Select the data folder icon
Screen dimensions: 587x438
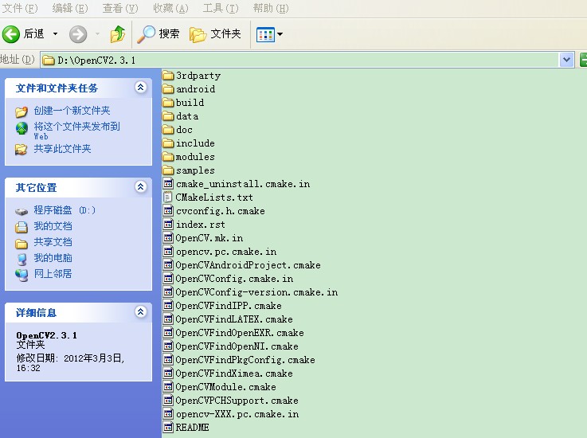[169, 116]
